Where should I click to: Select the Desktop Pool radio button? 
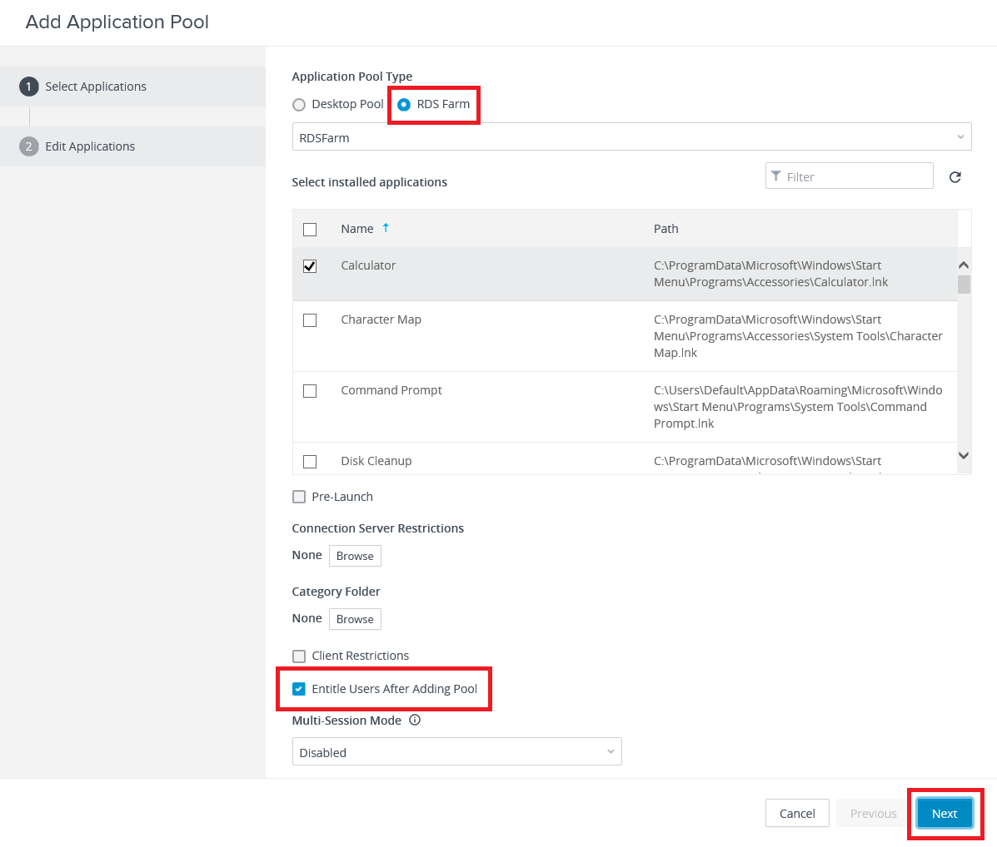coord(299,105)
